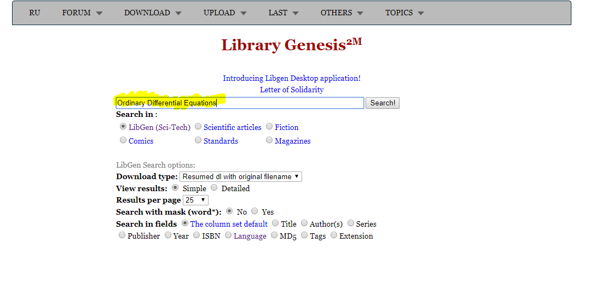
Task: Select the ISBN field radio button
Action: (x=196, y=235)
